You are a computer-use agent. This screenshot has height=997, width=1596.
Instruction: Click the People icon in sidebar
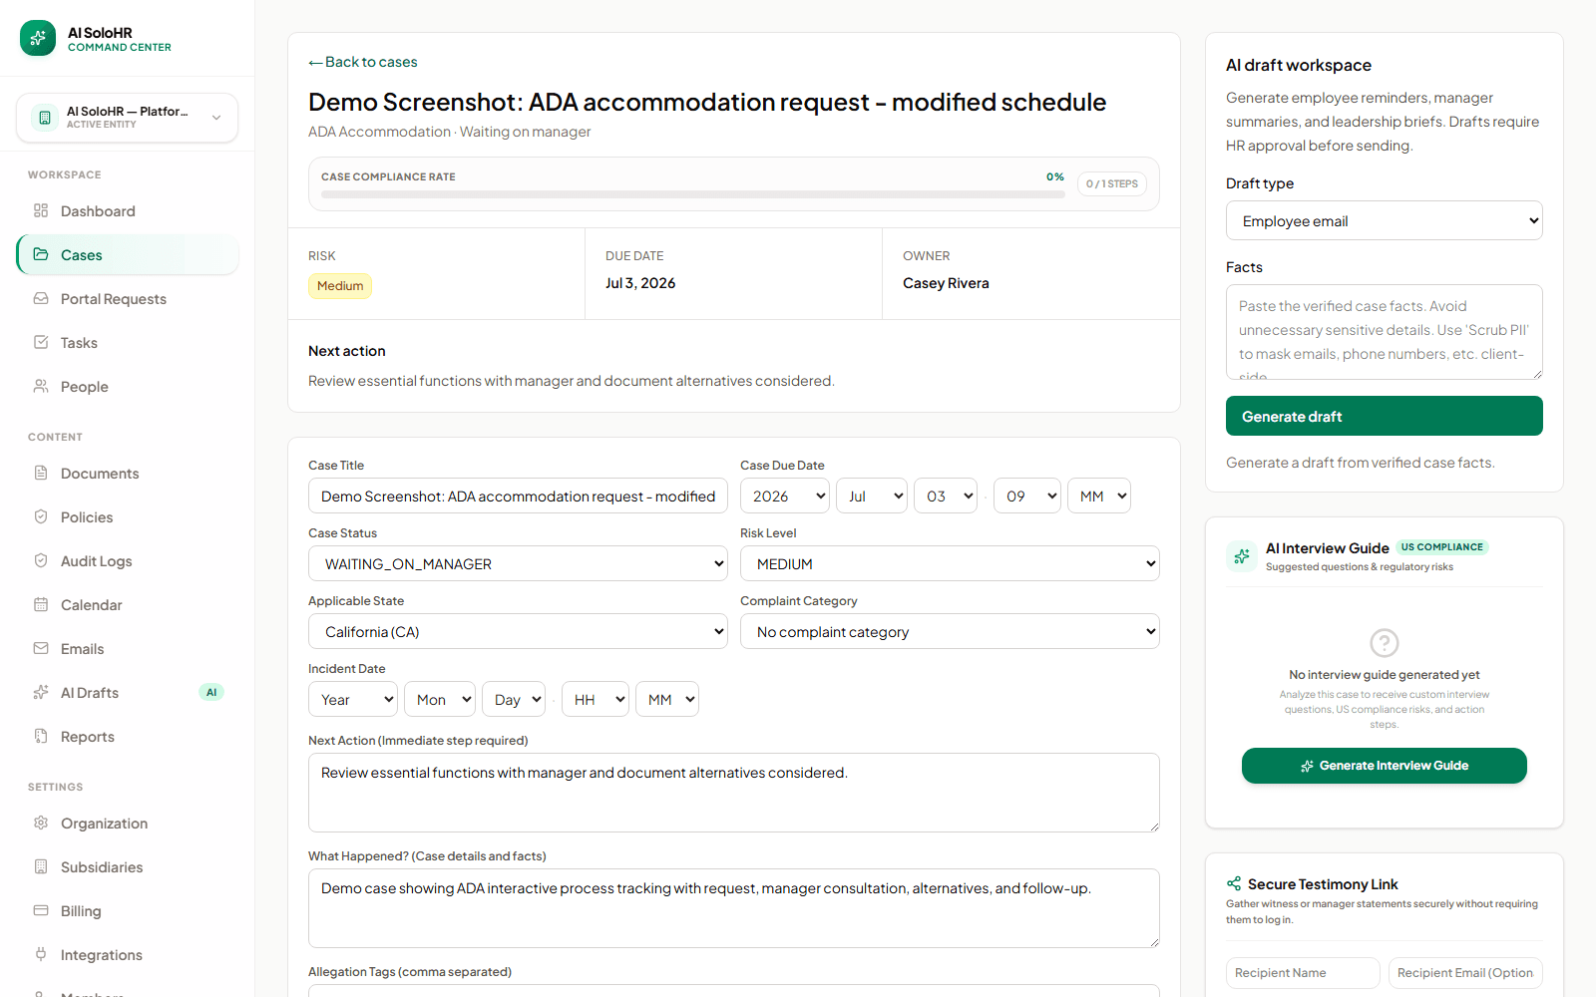point(41,386)
